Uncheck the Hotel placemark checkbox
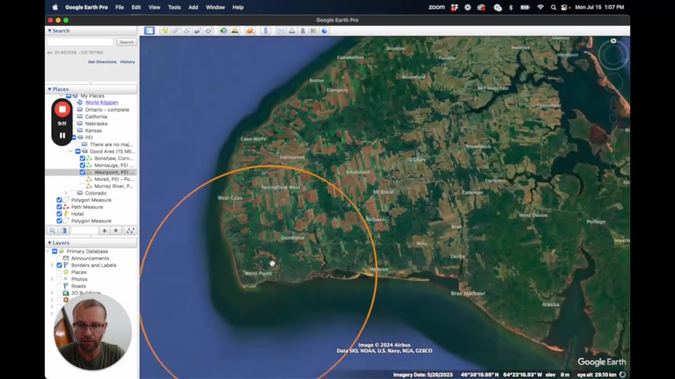The height and width of the screenshot is (379, 675). pos(59,214)
